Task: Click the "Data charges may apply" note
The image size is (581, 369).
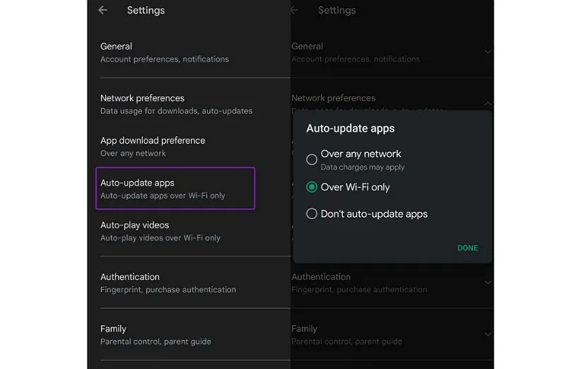Action: [x=363, y=168]
